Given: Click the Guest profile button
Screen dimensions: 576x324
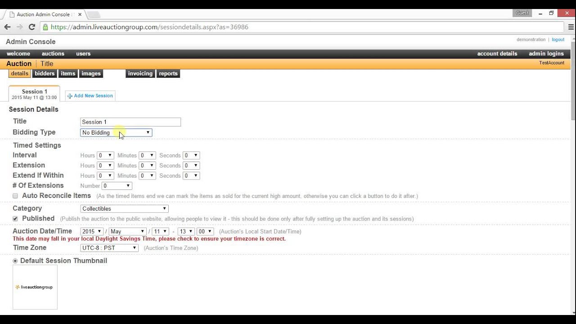Looking at the screenshot, I should click(x=522, y=13).
